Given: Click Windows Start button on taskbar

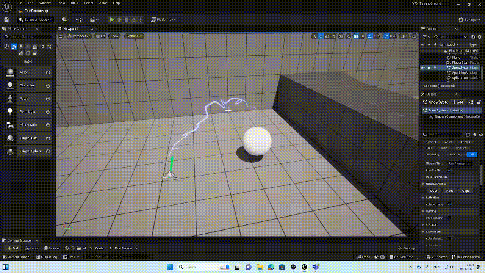Looking at the screenshot, I should click(169, 267).
